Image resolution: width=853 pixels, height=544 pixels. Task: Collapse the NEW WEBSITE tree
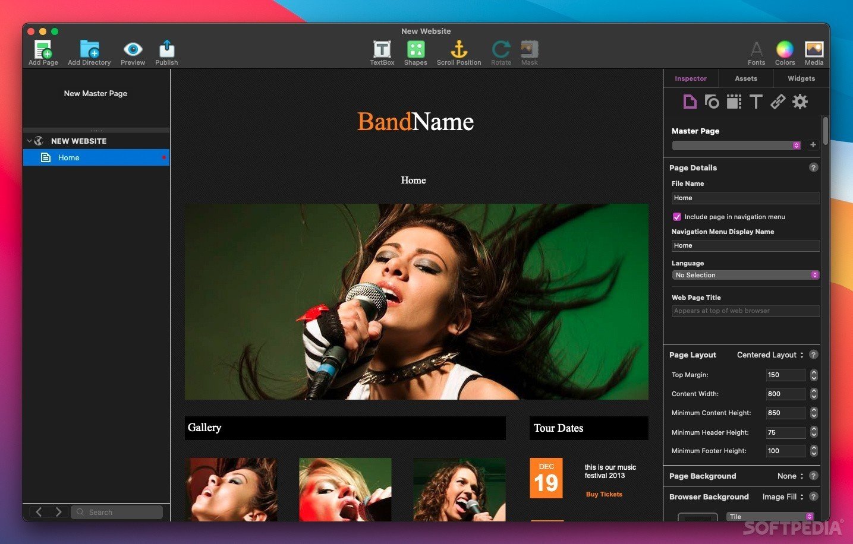29,141
